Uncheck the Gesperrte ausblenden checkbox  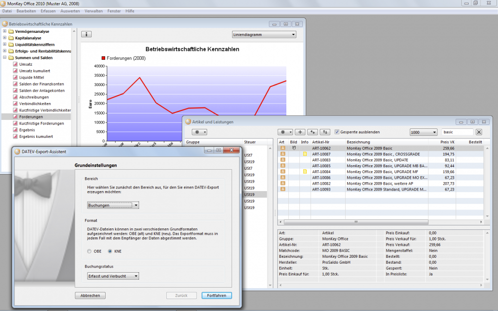338,132
